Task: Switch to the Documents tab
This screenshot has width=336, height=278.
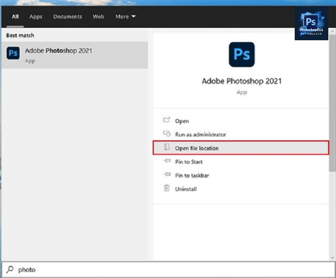Action: pyautogui.click(x=68, y=16)
